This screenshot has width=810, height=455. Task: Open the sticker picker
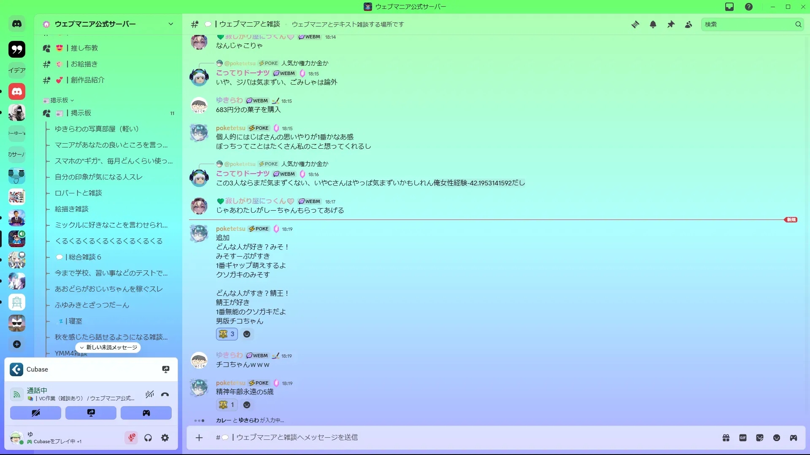pos(760,438)
